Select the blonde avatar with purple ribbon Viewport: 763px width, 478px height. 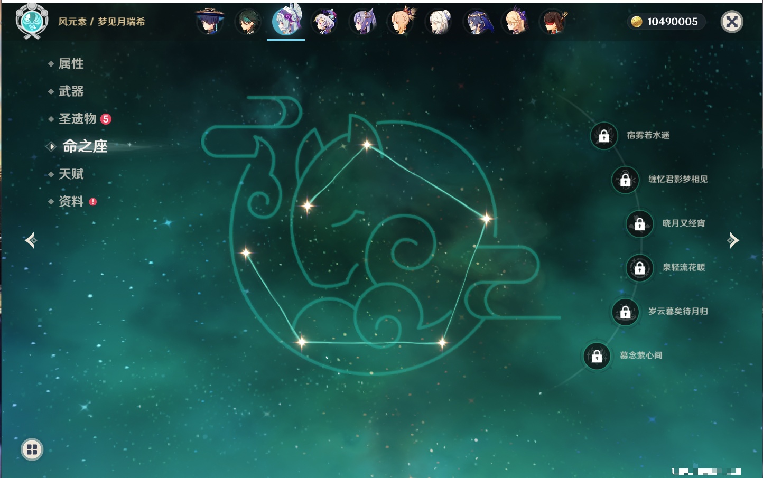(516, 21)
